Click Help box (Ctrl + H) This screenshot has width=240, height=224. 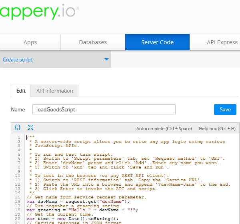pyautogui.click(x=217, y=129)
